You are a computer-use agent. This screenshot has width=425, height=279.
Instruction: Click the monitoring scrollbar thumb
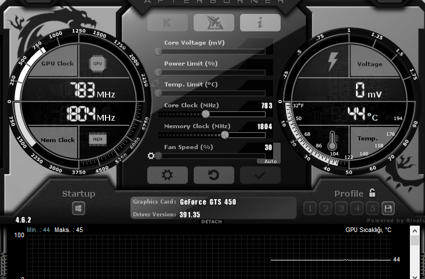pos(415,241)
